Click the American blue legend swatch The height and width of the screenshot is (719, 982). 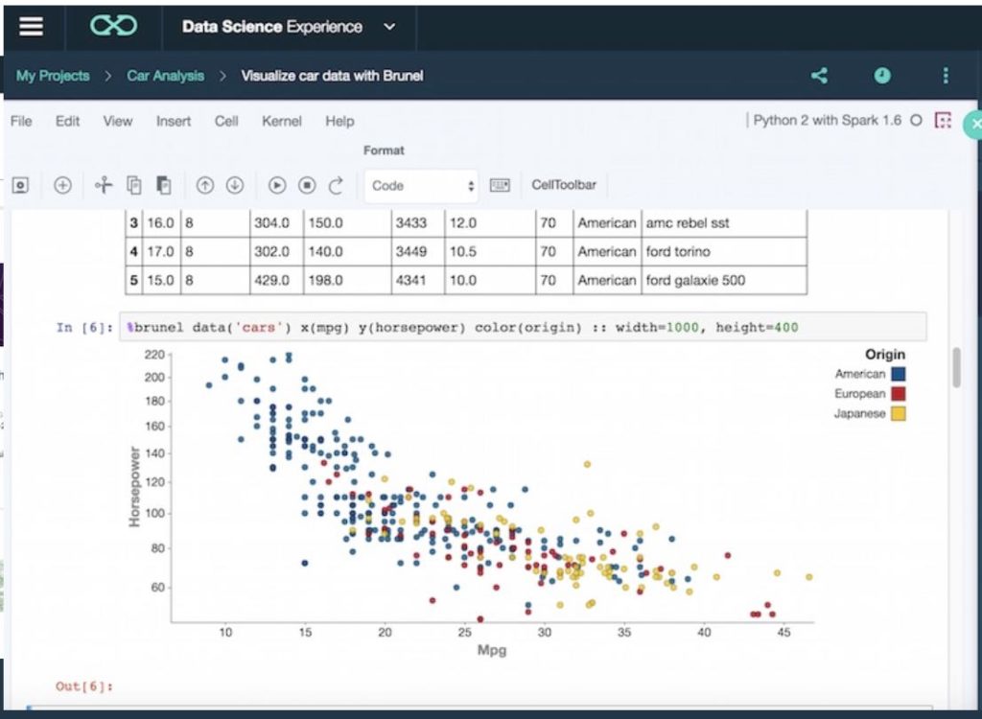click(x=899, y=374)
